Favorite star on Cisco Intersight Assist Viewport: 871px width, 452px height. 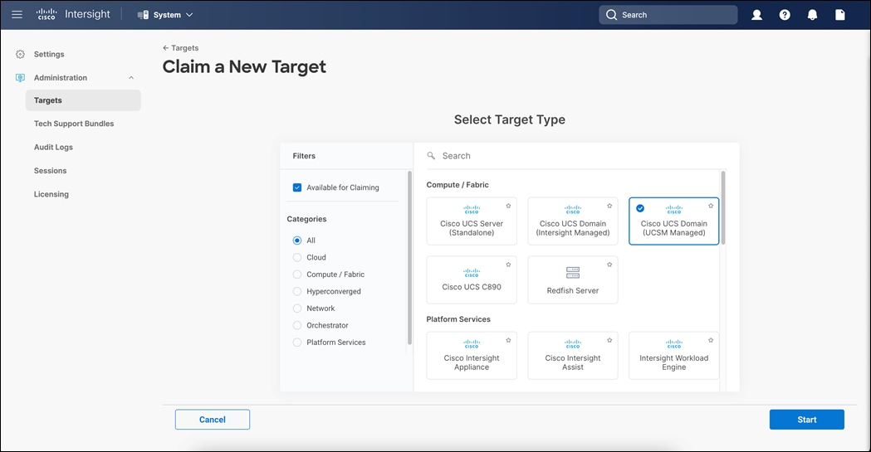(x=609, y=340)
